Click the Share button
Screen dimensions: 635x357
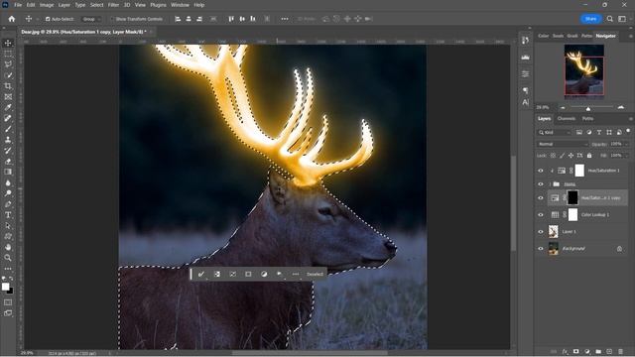pyautogui.click(x=591, y=19)
